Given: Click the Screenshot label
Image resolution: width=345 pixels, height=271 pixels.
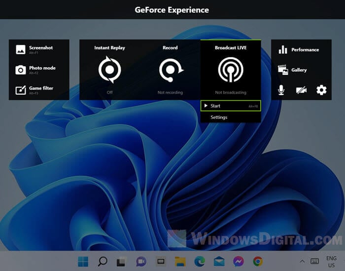Looking at the screenshot, I should coord(41,47).
